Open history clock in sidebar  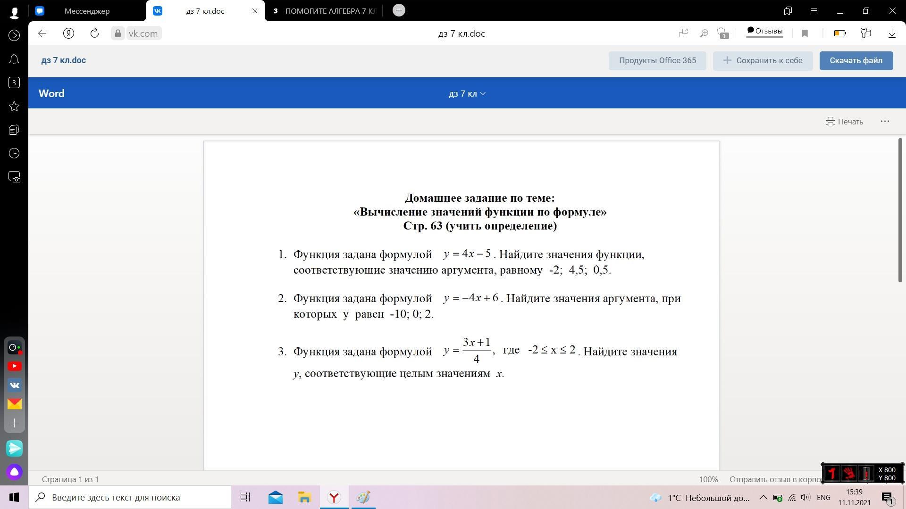pyautogui.click(x=14, y=154)
